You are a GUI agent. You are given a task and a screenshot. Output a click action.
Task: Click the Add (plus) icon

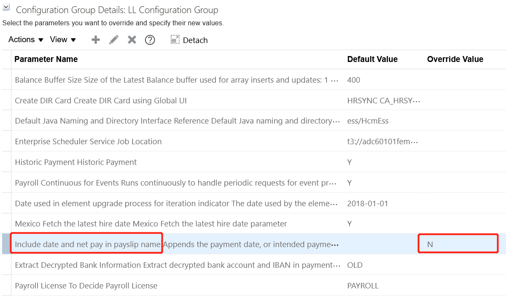96,40
